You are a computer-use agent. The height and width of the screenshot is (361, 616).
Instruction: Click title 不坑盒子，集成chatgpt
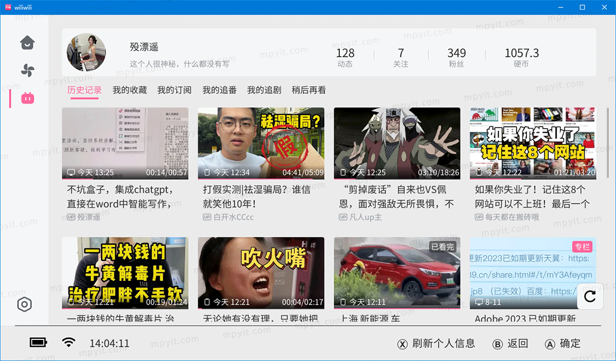click(120, 196)
